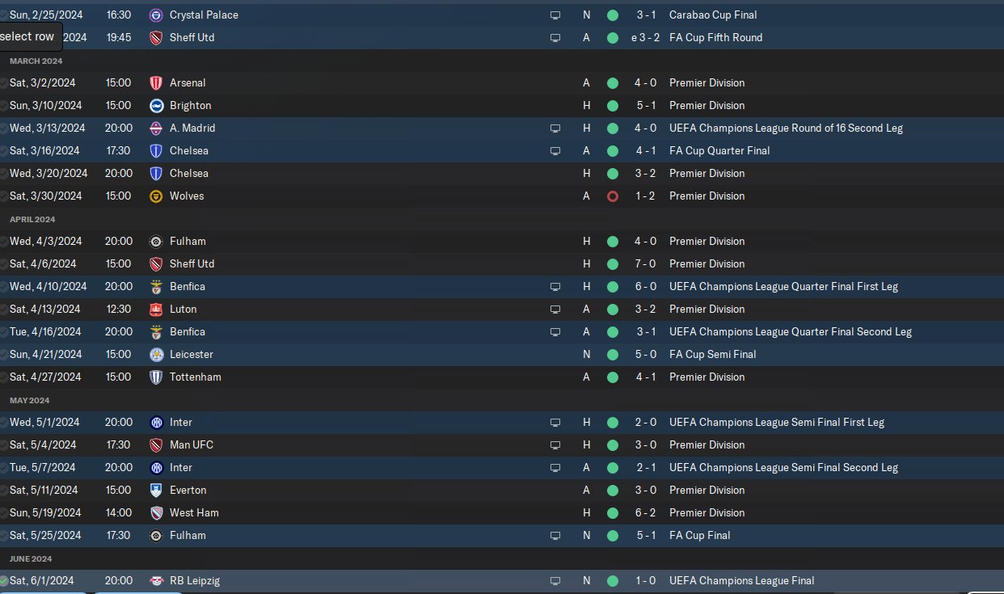1004x594 pixels.
Task: Click red loss indicator on Wolves match
Action: coord(613,196)
